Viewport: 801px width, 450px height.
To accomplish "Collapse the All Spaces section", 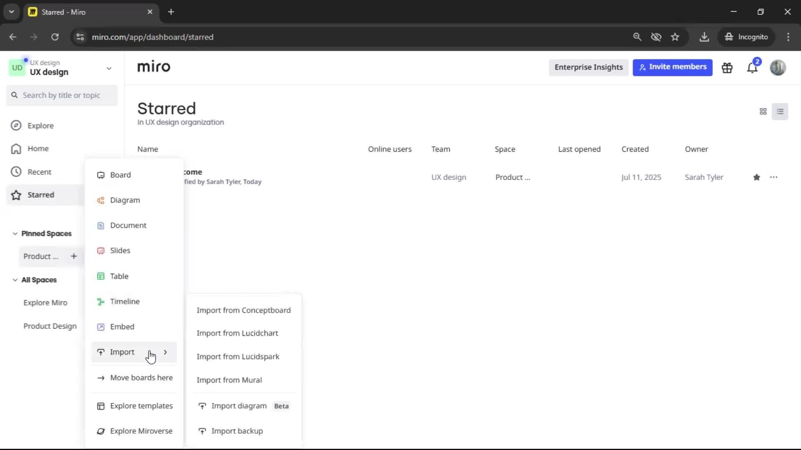I will coord(15,280).
